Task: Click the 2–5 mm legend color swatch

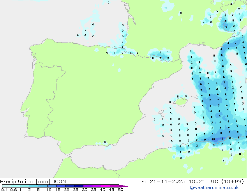Action: (x=34, y=186)
